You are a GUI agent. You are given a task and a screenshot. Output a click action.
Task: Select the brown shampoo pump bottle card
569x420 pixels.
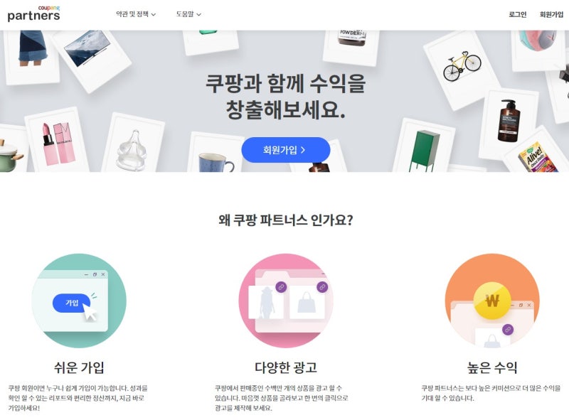tap(509, 122)
